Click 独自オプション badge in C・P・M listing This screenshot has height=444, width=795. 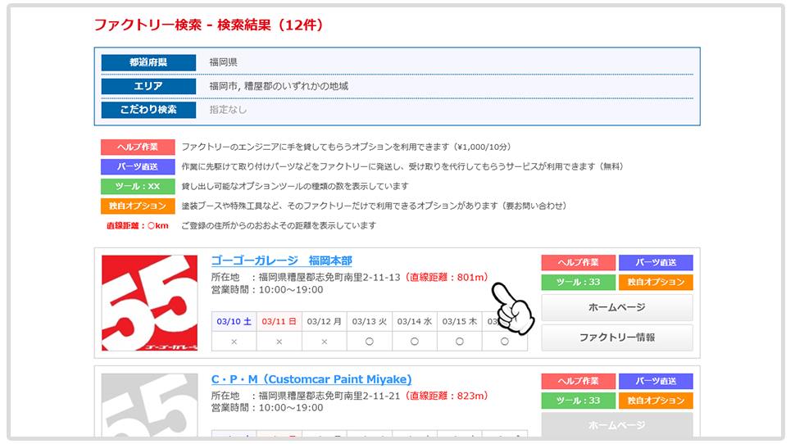(x=655, y=401)
